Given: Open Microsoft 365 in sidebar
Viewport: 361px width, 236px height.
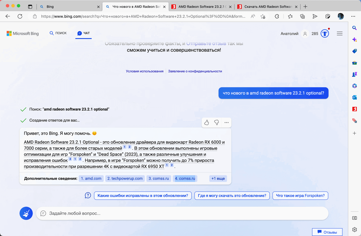Looking at the screenshot, I should tap(355, 86).
